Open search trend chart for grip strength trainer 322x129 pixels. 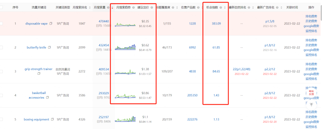(x=125, y=72)
